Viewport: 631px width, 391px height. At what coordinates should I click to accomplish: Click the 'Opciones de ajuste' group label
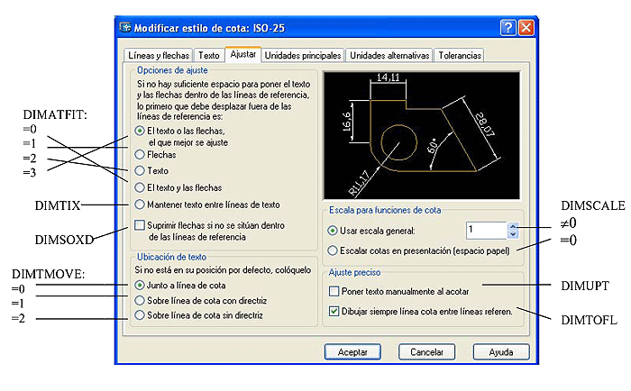pos(172,70)
